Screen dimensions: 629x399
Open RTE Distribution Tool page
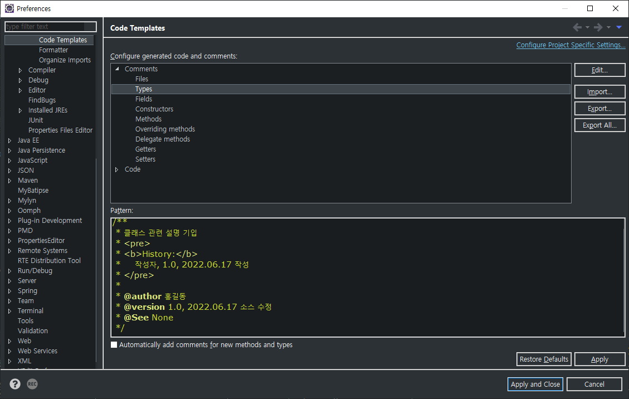tap(49, 261)
